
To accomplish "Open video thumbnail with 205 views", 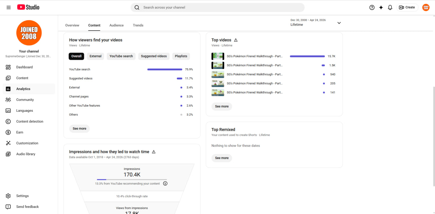I will (218, 84).
